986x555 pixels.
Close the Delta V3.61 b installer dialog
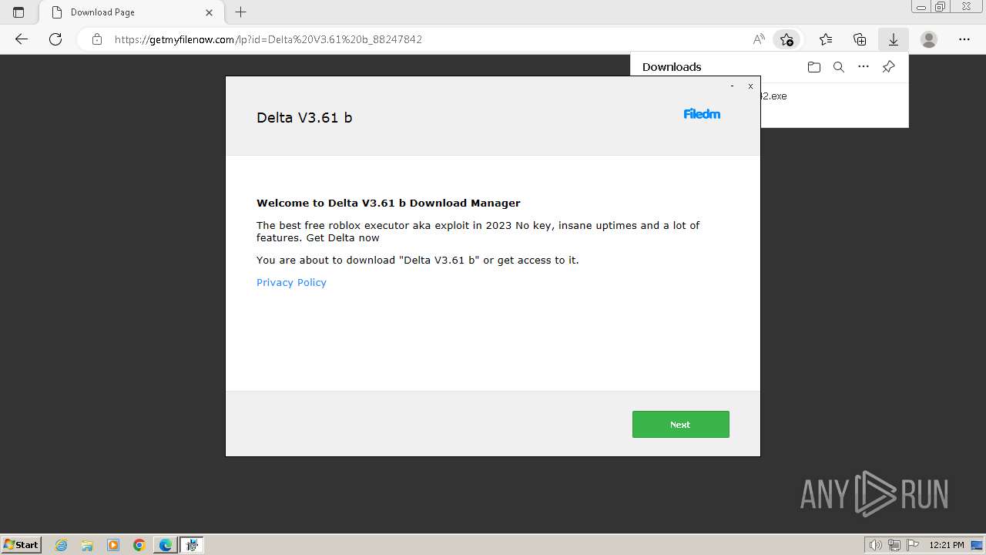point(750,86)
